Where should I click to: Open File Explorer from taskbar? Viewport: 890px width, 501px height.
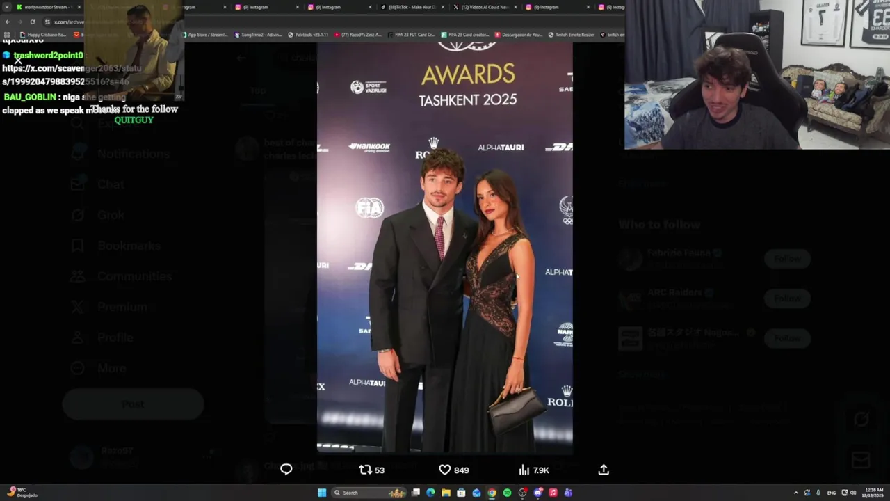click(446, 493)
